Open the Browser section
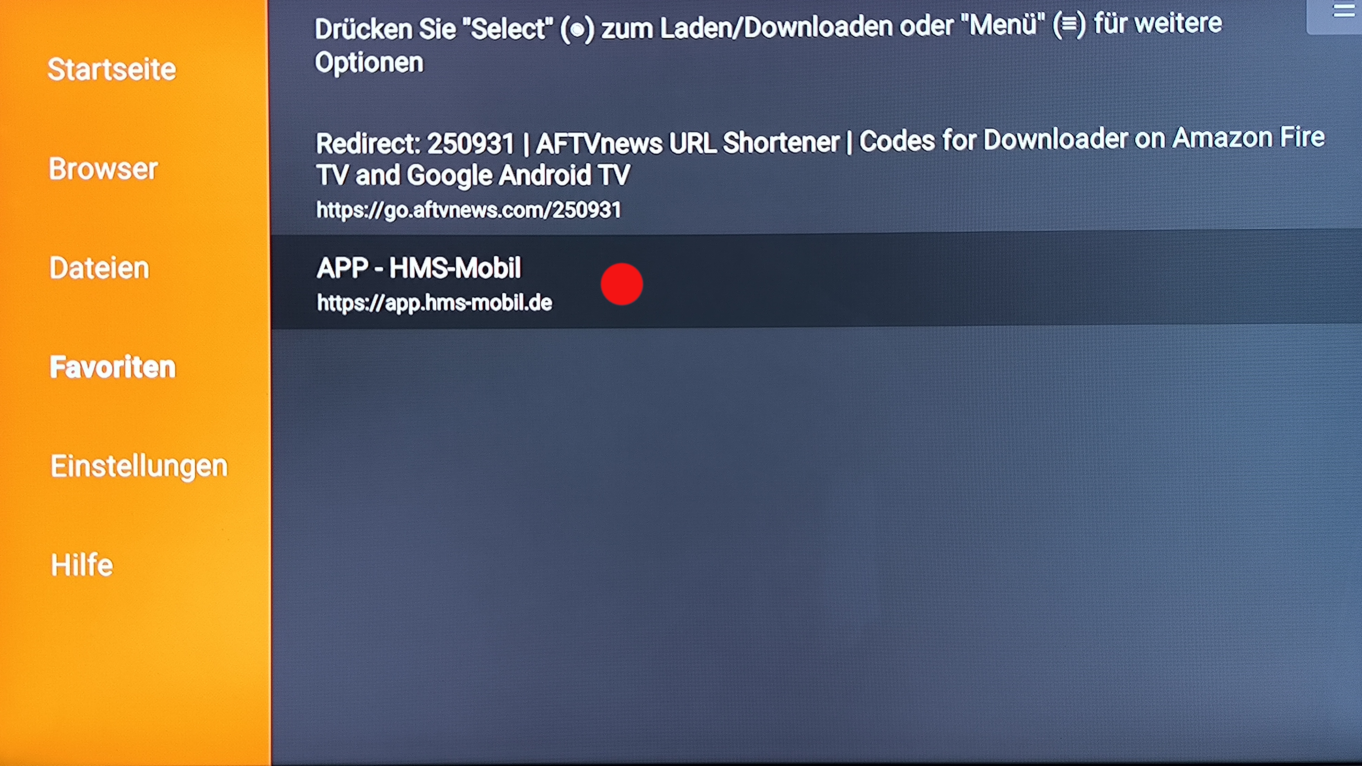The height and width of the screenshot is (766, 1362). [x=103, y=169]
